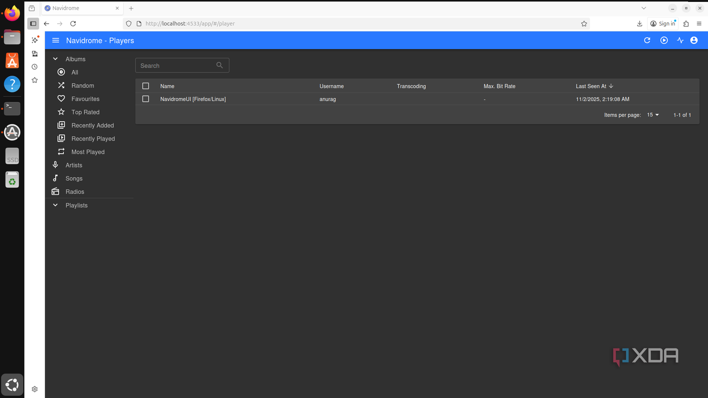Open Firefox downloads panel

(640, 24)
